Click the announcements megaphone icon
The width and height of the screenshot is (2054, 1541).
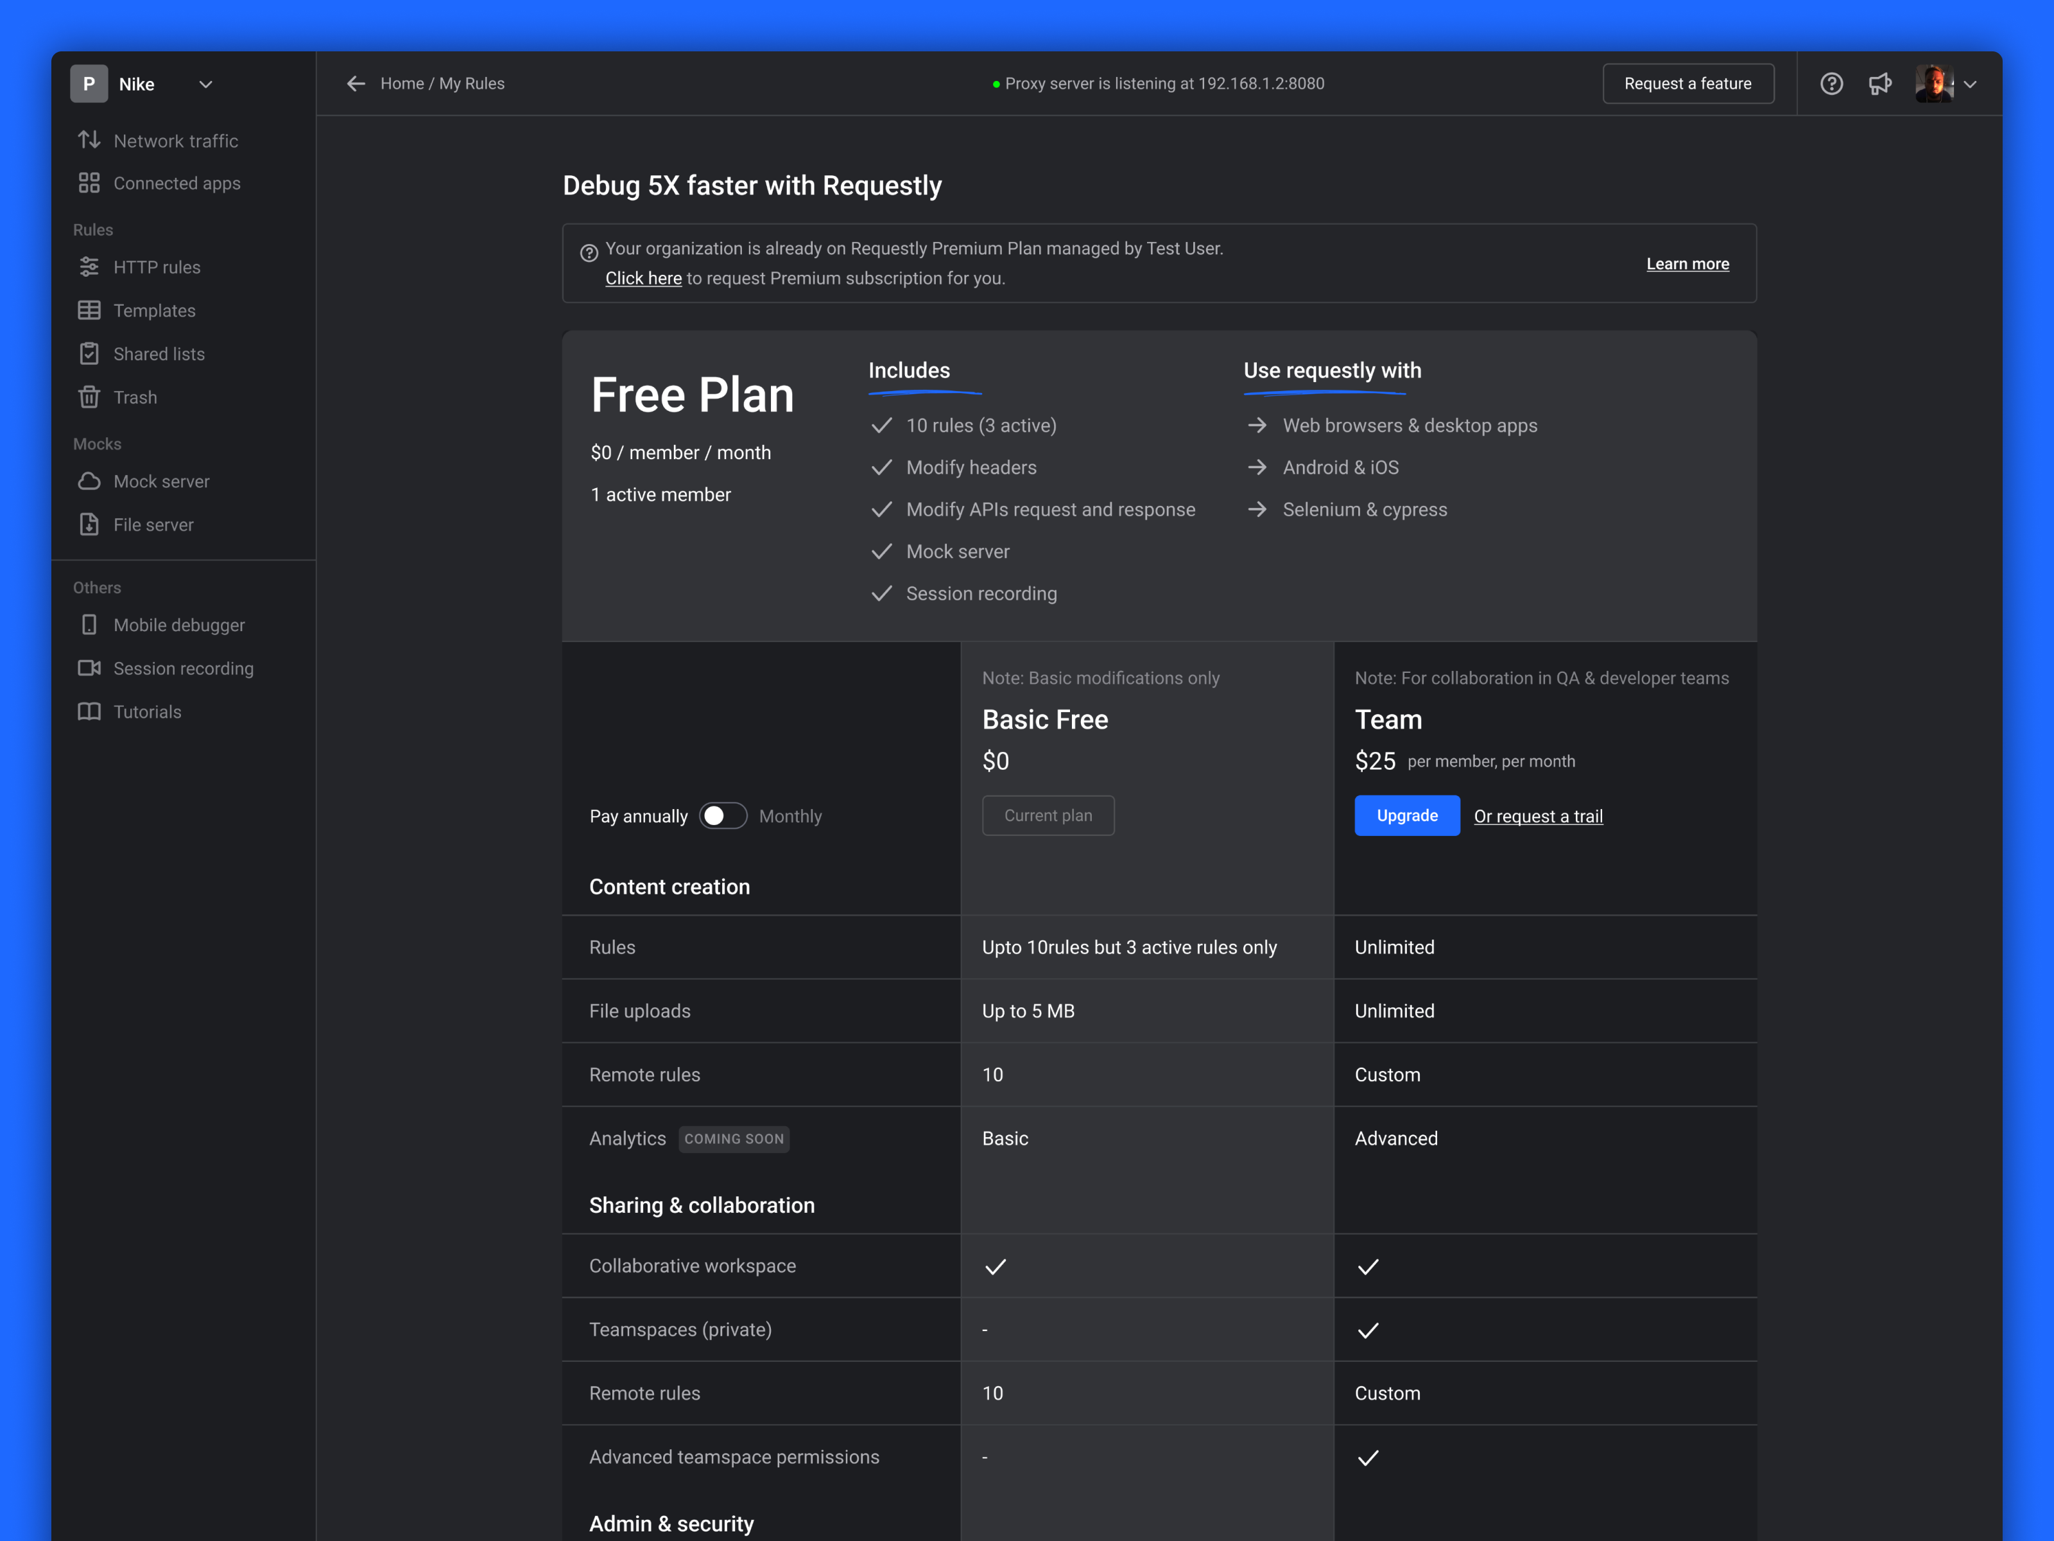pos(1880,83)
